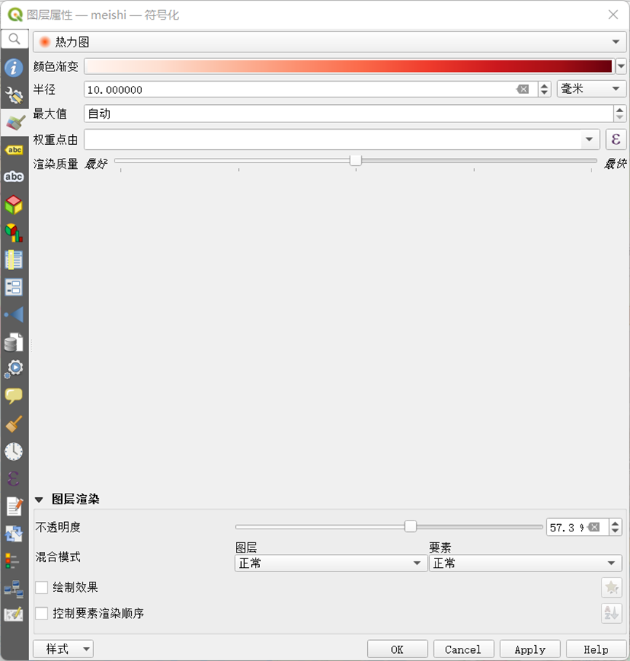The height and width of the screenshot is (661, 630).
Task: Enable the 控制要素渲染顺序 checkbox
Action: click(x=42, y=614)
